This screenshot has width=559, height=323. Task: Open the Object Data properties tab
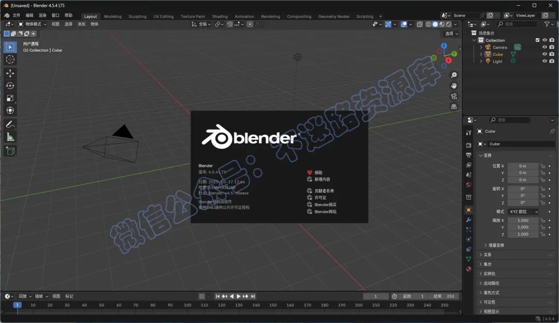(x=468, y=259)
